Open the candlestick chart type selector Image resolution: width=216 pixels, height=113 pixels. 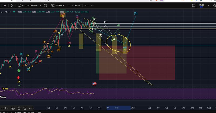click(x=12, y=5)
